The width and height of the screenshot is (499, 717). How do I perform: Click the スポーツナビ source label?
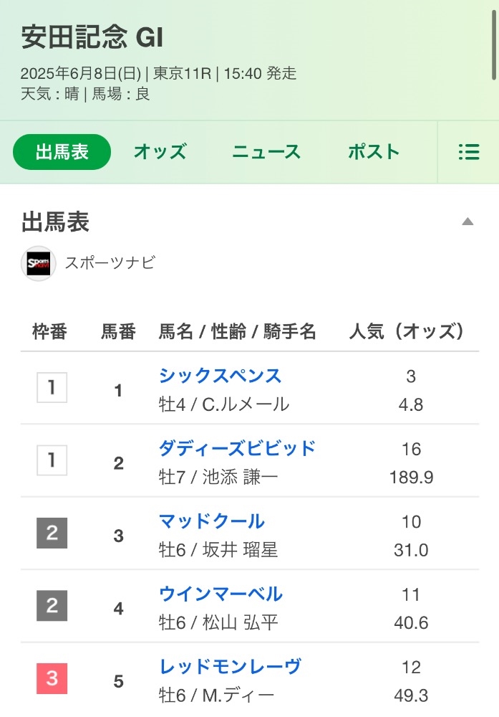point(110,263)
